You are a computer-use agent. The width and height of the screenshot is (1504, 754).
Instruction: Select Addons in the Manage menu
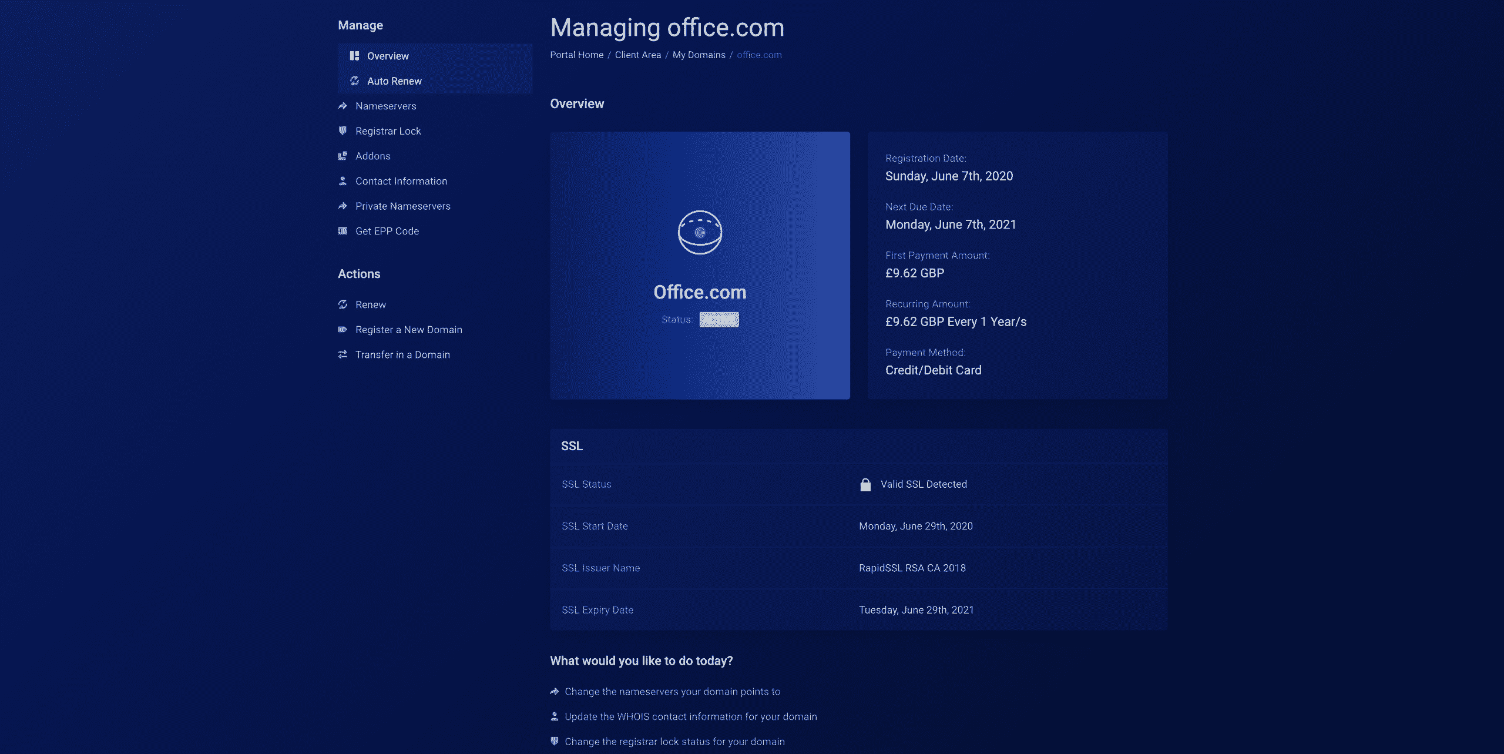click(x=372, y=156)
